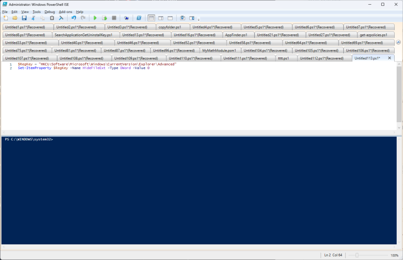The image size is (403, 260).
Task: Expand the toolbar overflow options arrow
Action: coord(199,19)
